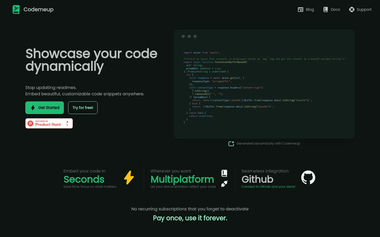Viewport: 380px width, 237px height.
Task: Click the Try for free! button
Action: tap(83, 108)
